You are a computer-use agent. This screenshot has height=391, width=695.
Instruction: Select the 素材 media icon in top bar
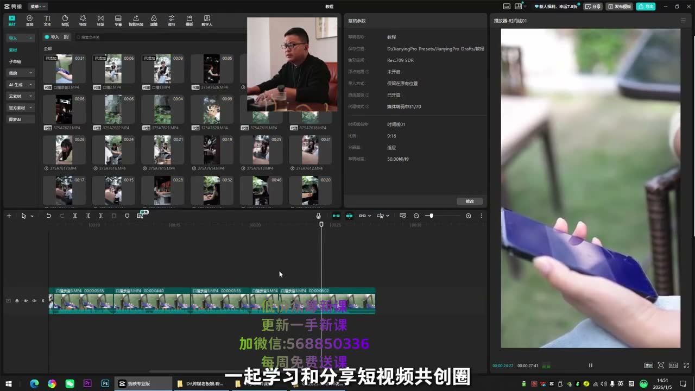(x=12, y=21)
